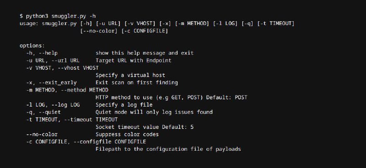Click '[-c CONFIGFILE]' in usage line
Viewport: 366px width, 168px height.
pos(145,31)
